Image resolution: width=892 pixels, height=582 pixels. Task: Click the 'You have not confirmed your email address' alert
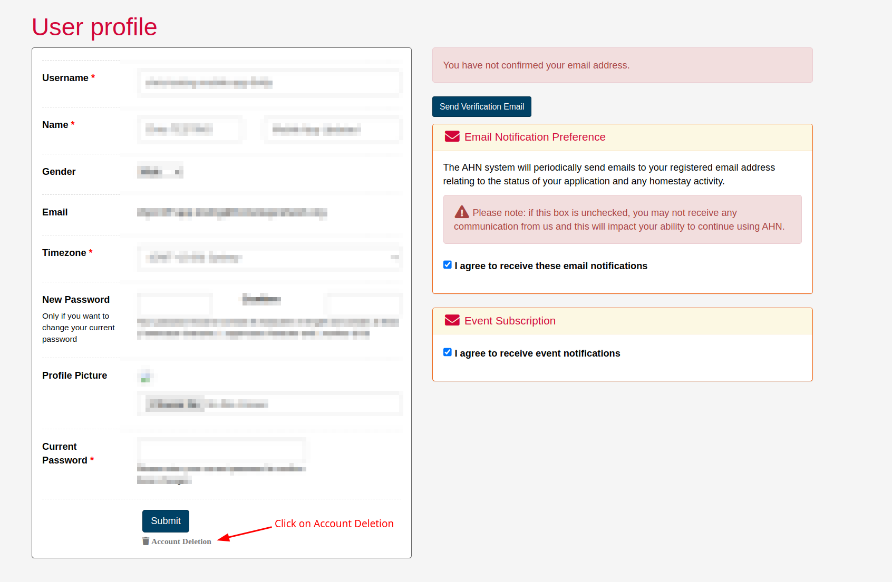tap(622, 65)
